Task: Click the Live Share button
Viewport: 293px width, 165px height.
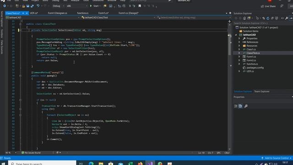Action: (268, 6)
